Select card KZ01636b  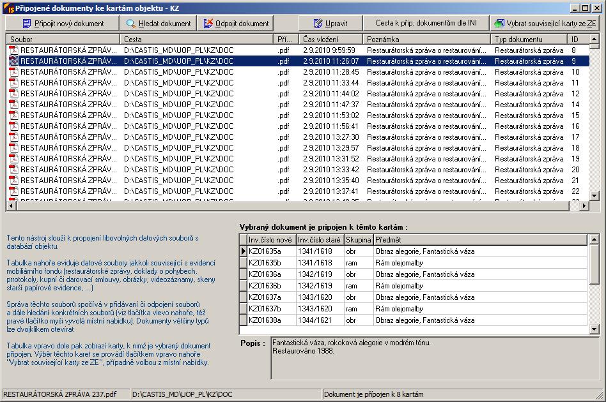417,286
